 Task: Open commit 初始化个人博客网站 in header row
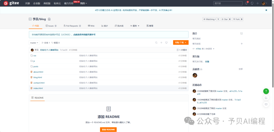click(49, 50)
